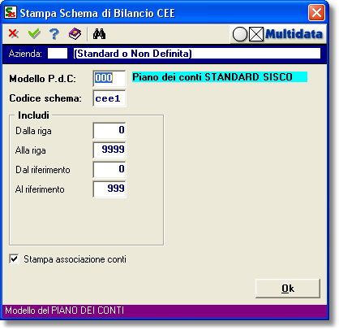The height and width of the screenshot is (330, 339).
Task: Click the binoculars search icon
Action: (99, 34)
